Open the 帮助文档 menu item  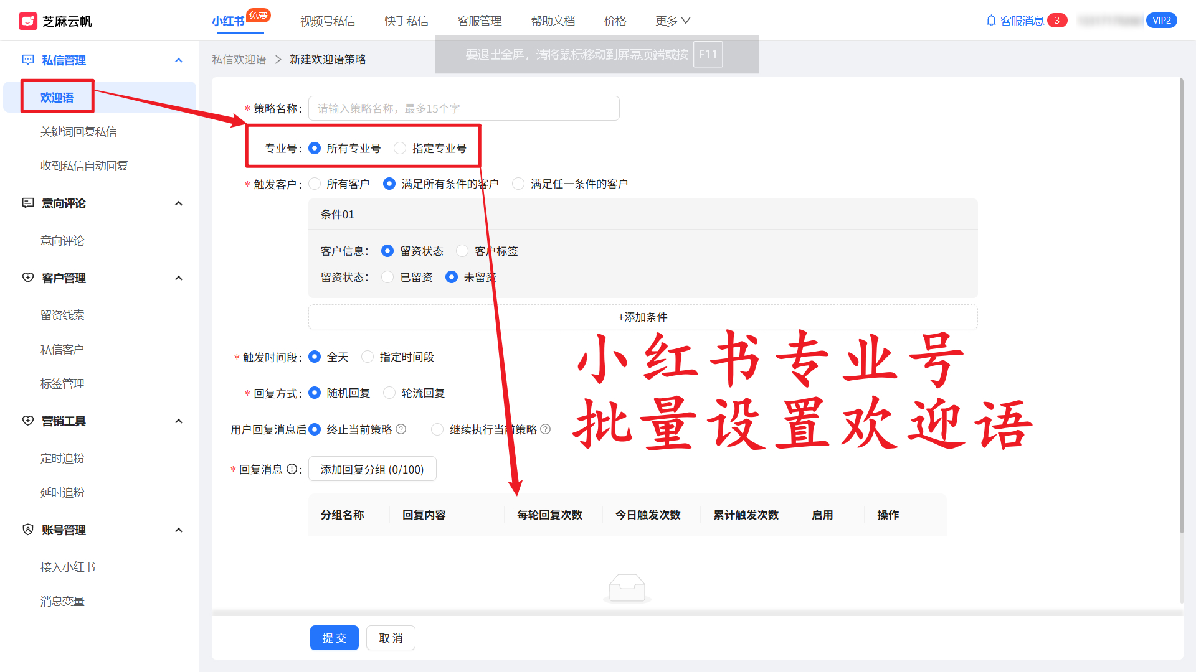coord(553,21)
